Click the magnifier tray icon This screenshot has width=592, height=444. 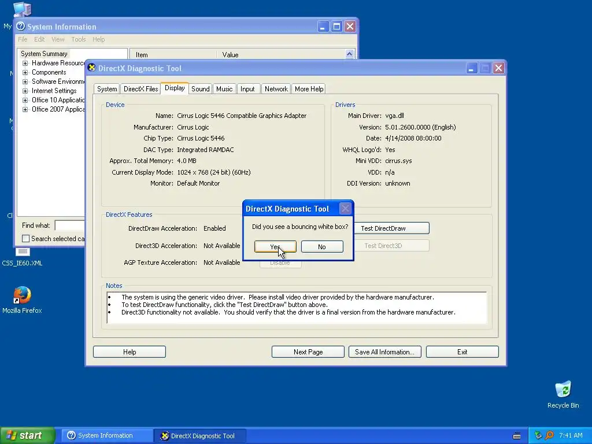pos(549,436)
